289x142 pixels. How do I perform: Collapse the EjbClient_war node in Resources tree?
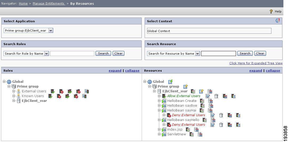(x=155, y=91)
